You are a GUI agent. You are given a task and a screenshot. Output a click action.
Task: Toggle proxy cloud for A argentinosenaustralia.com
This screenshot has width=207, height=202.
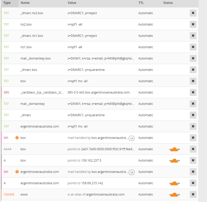point(174,183)
